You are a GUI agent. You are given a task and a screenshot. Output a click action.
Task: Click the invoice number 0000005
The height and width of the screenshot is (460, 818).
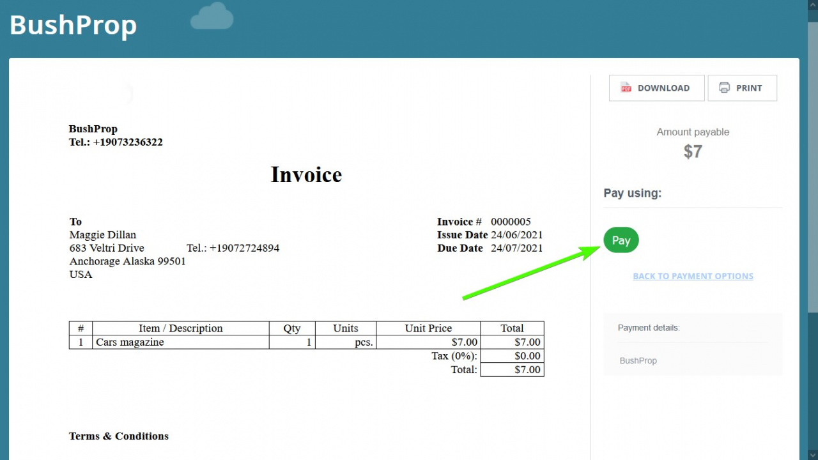click(511, 222)
